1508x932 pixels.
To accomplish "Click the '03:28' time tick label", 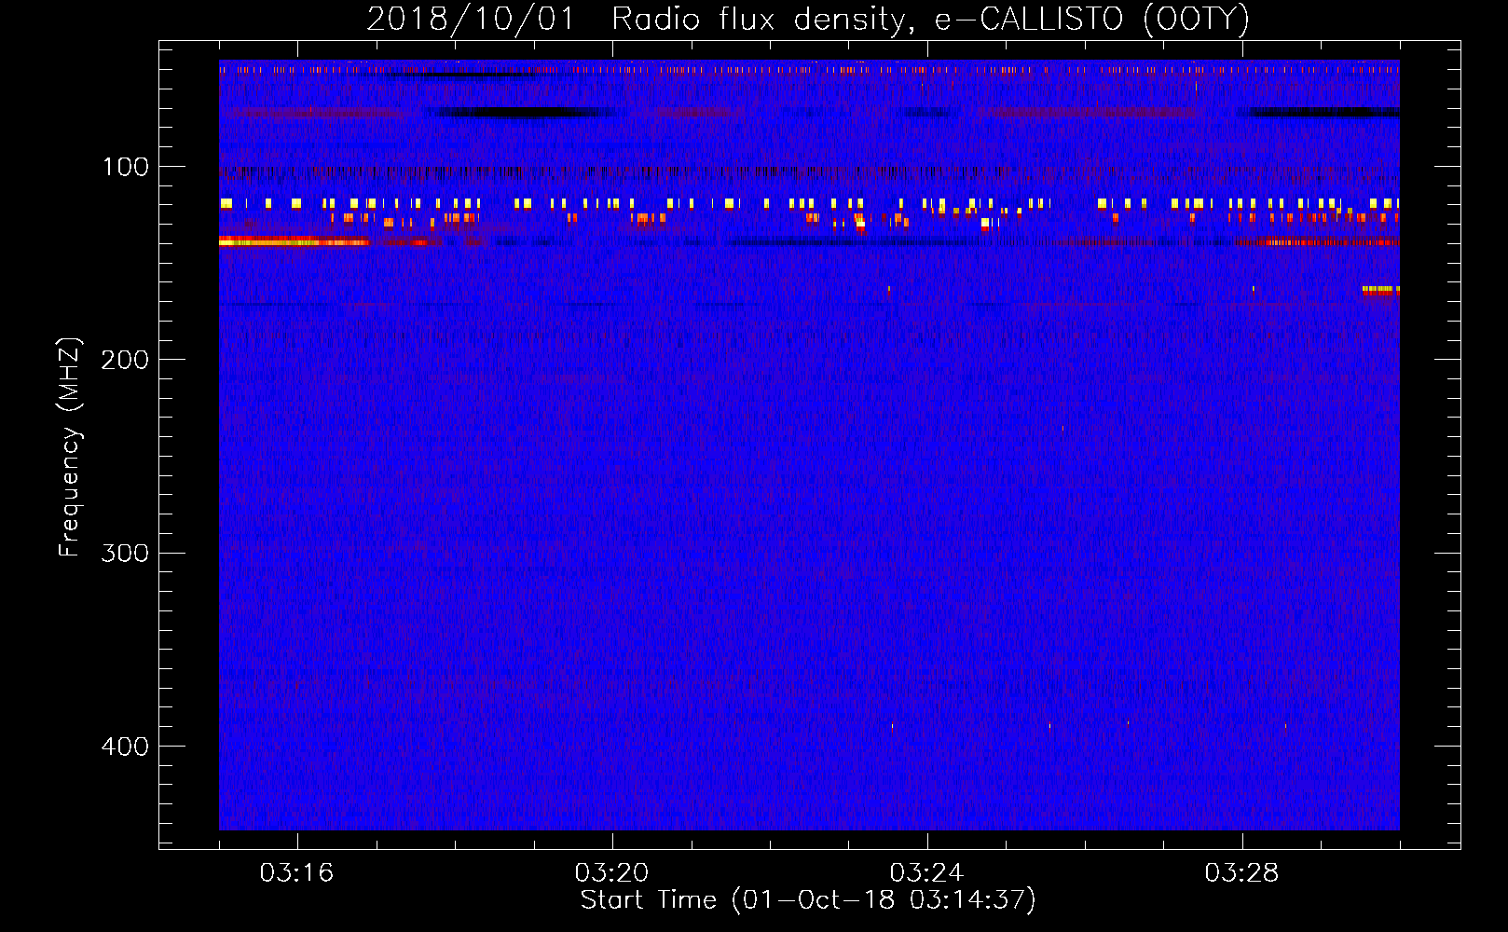I will tap(1241, 873).
